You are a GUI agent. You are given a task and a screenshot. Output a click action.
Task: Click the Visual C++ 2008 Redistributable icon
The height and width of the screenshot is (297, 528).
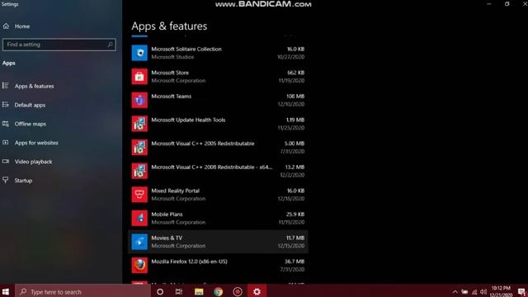pyautogui.click(x=139, y=171)
